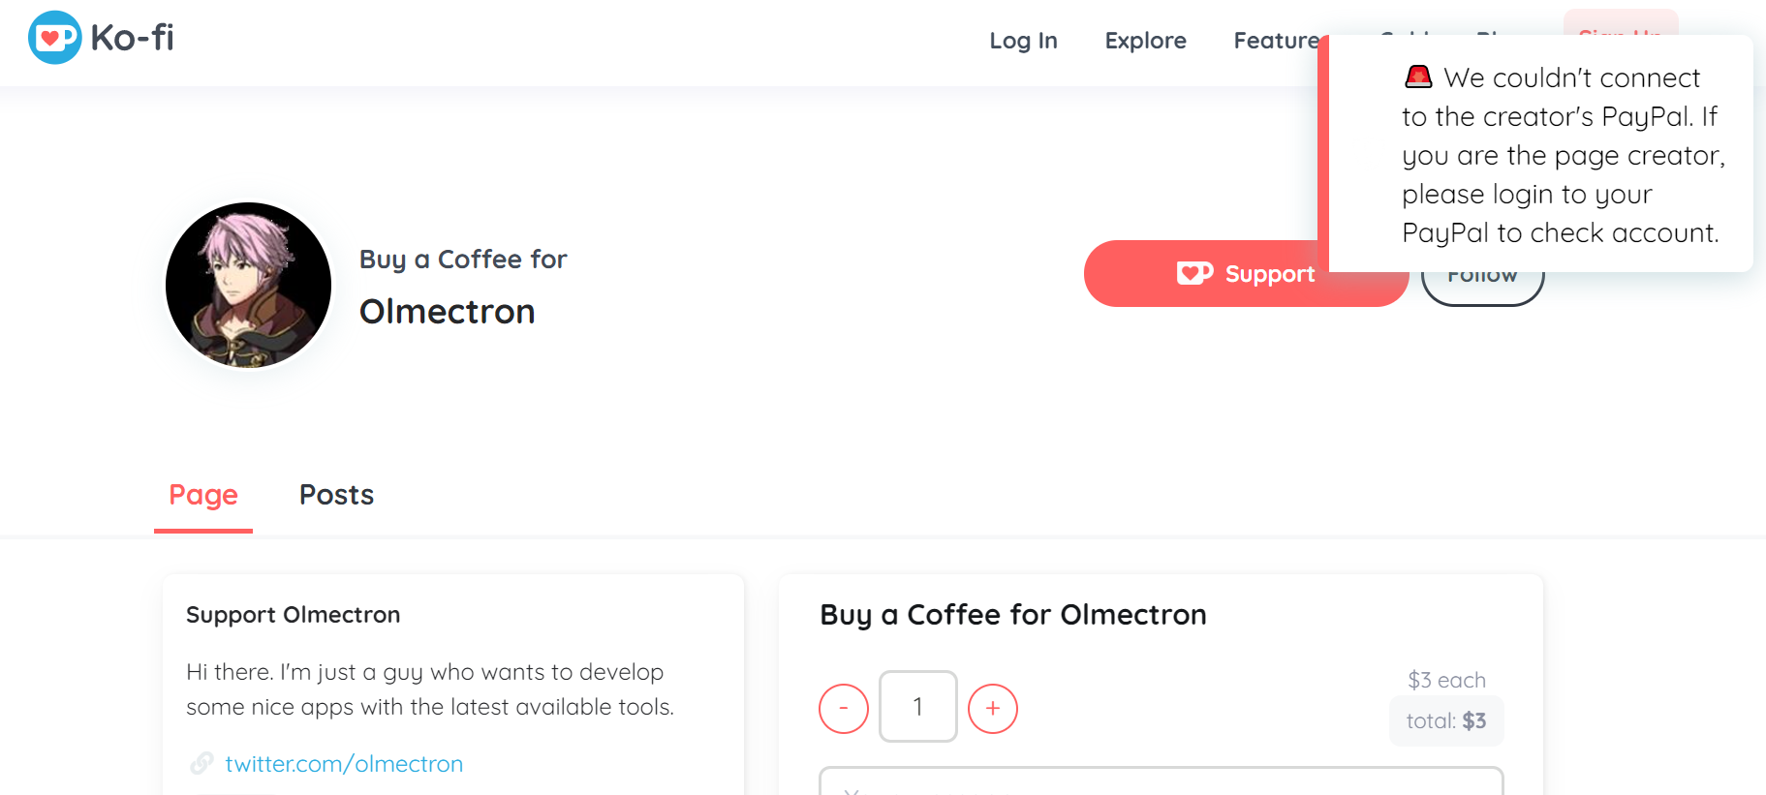Click the Ko-fi cup logo icon

(55, 38)
